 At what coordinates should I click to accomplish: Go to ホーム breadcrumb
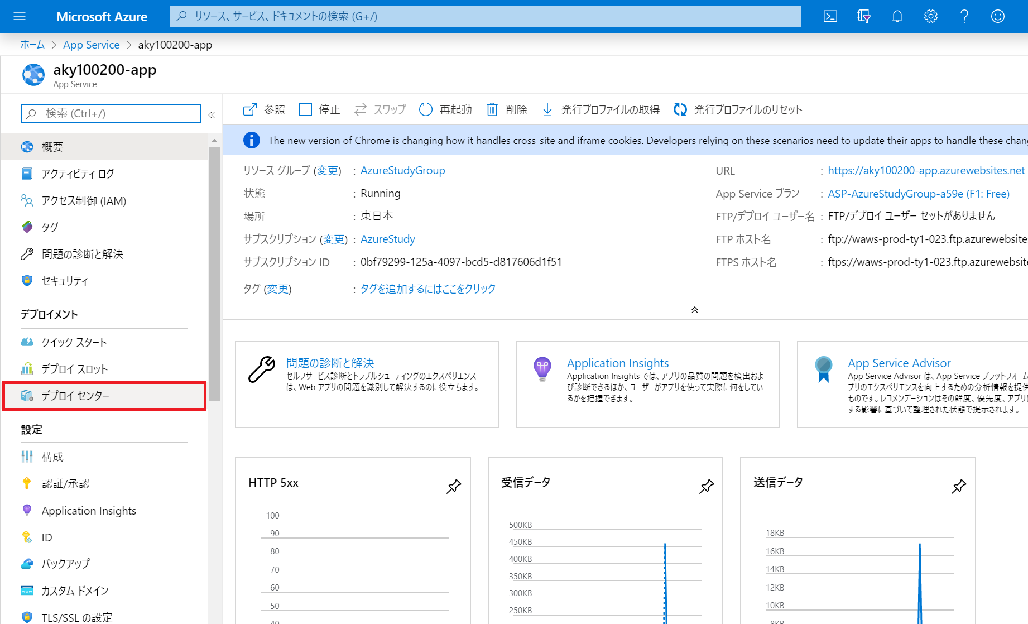pos(32,45)
